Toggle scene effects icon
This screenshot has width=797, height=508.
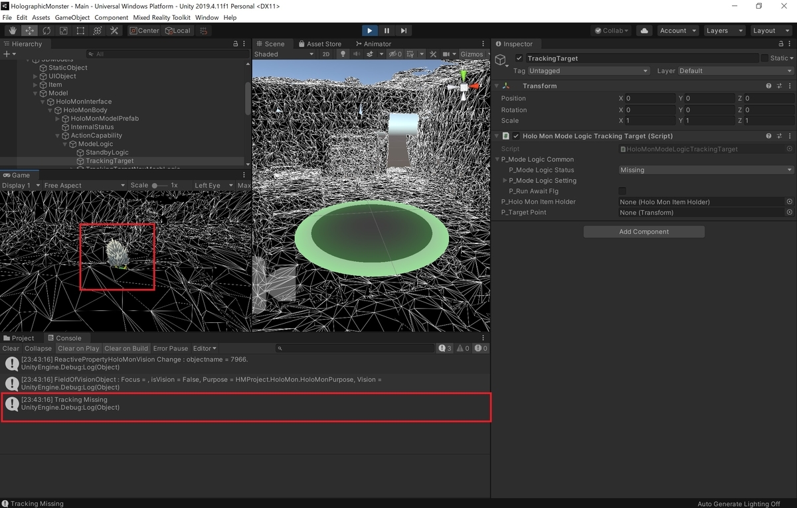pyautogui.click(x=371, y=54)
